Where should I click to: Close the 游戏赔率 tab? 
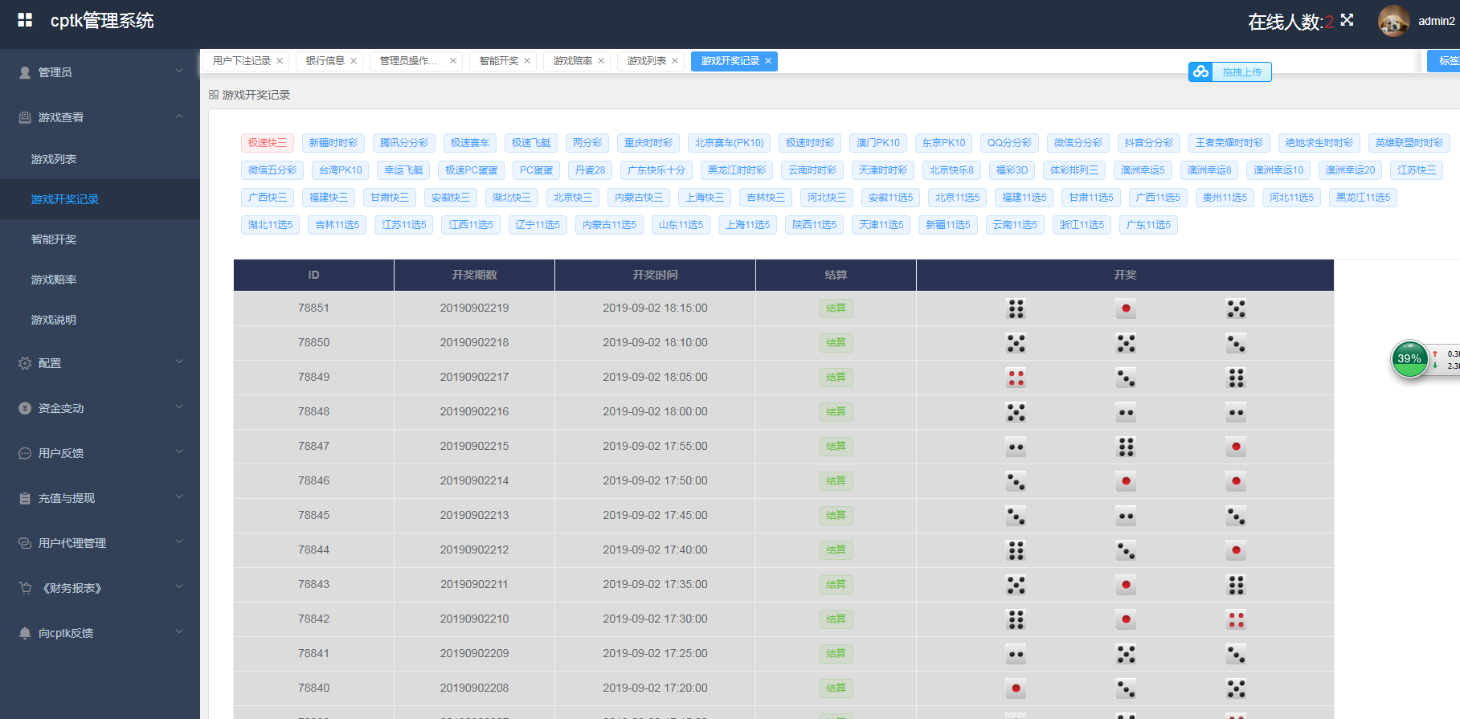601,61
